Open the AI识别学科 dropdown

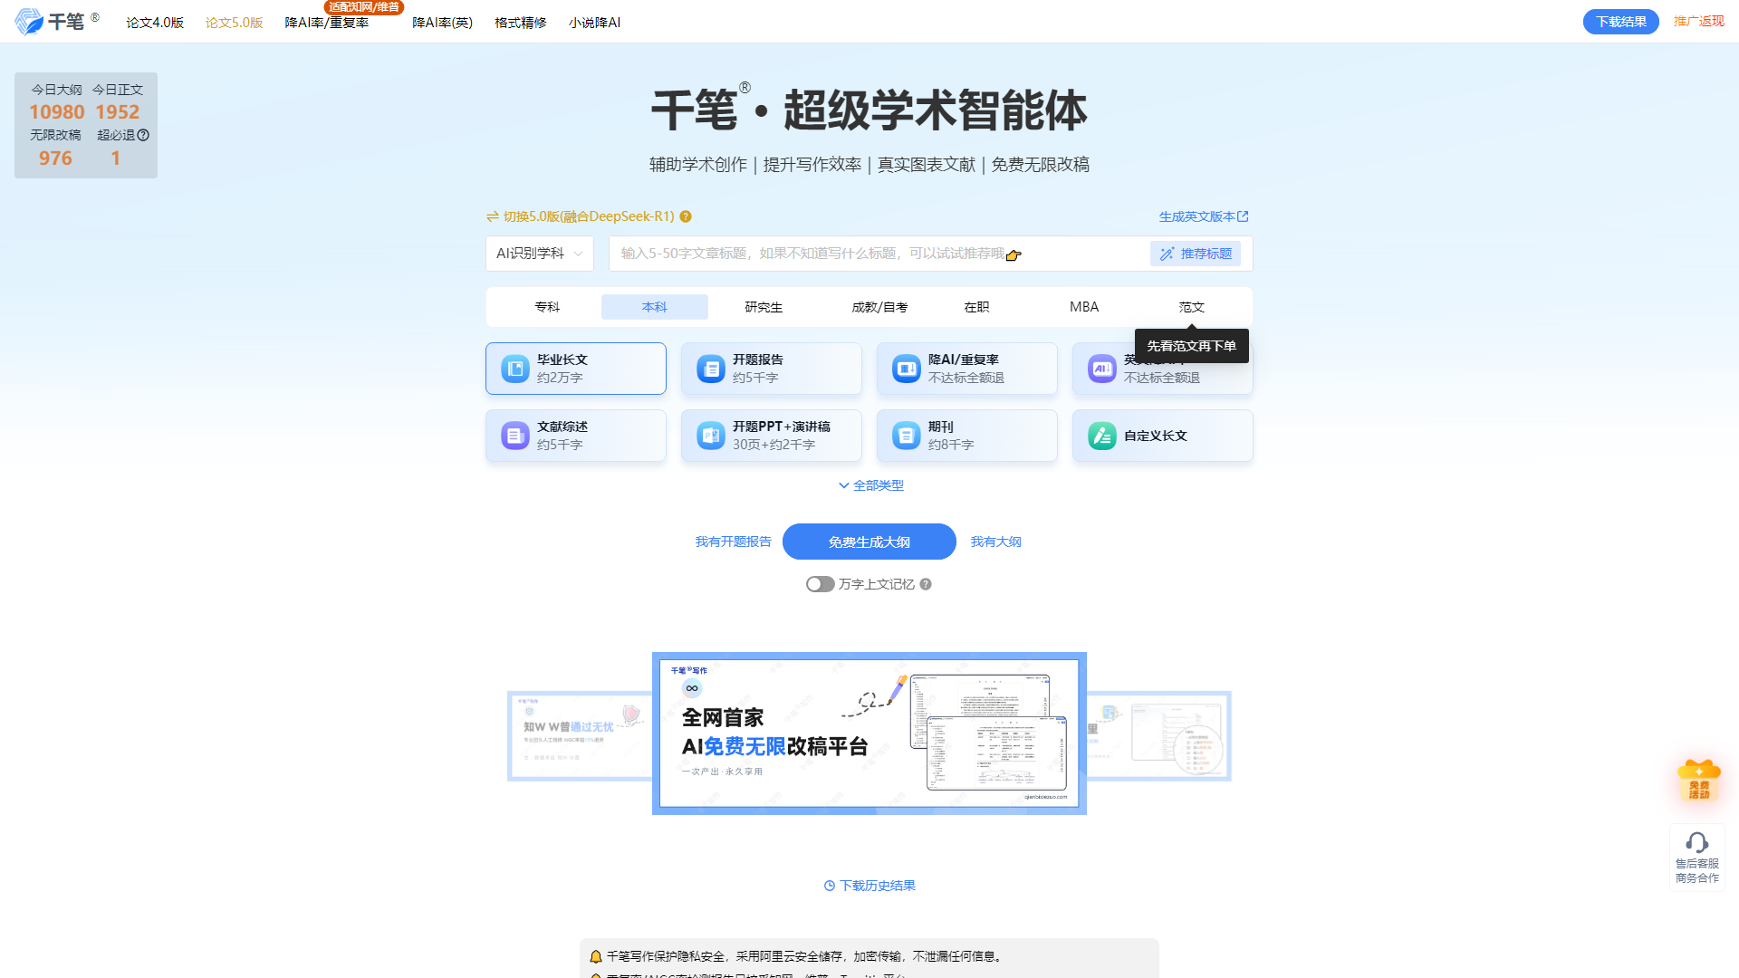(539, 254)
